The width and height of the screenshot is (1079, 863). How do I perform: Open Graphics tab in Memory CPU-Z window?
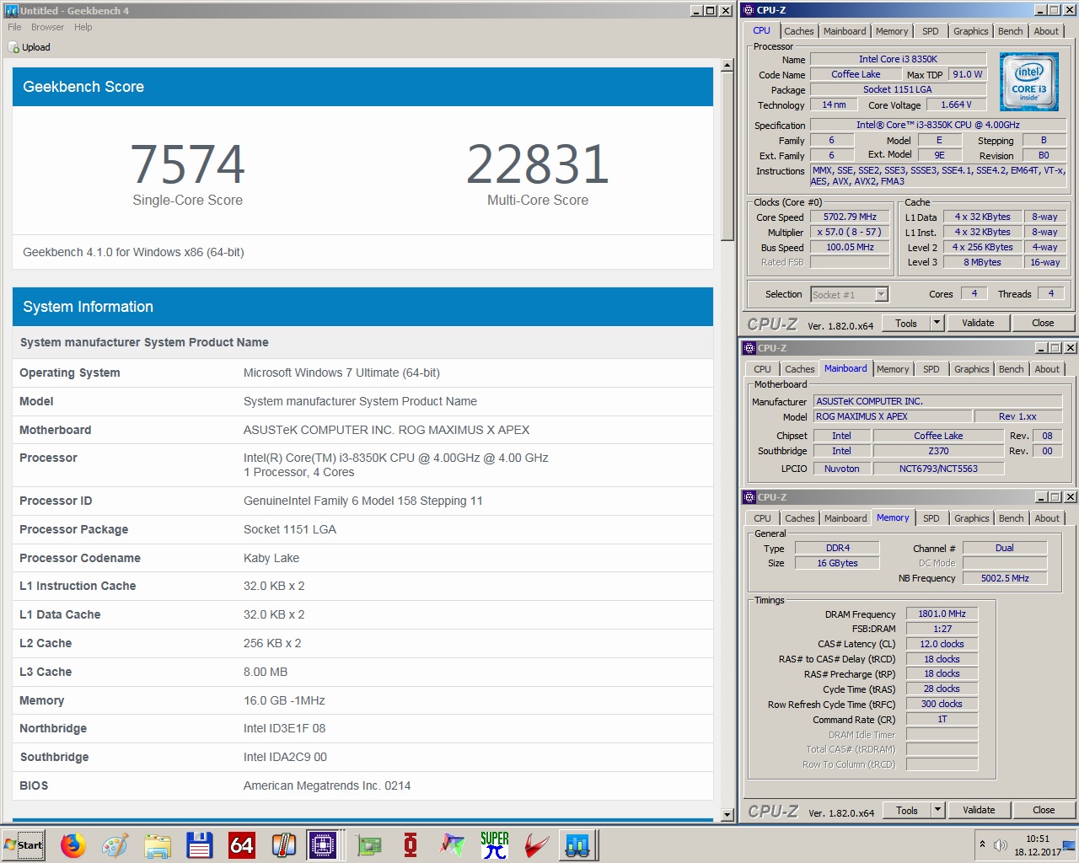pyautogui.click(x=971, y=518)
